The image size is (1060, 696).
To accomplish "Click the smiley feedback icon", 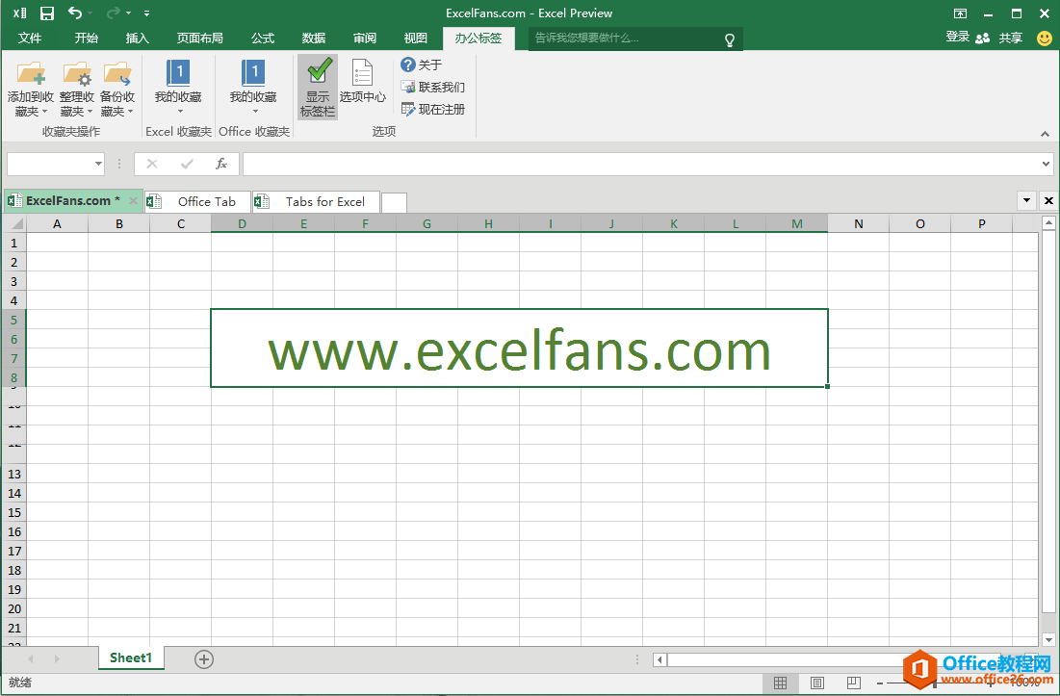I will 1045,38.
